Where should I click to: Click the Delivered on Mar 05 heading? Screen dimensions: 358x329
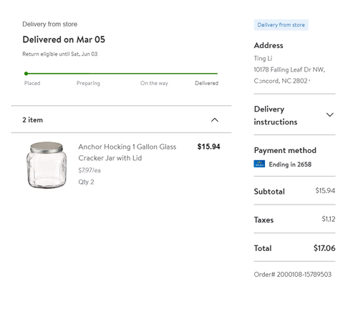click(64, 39)
